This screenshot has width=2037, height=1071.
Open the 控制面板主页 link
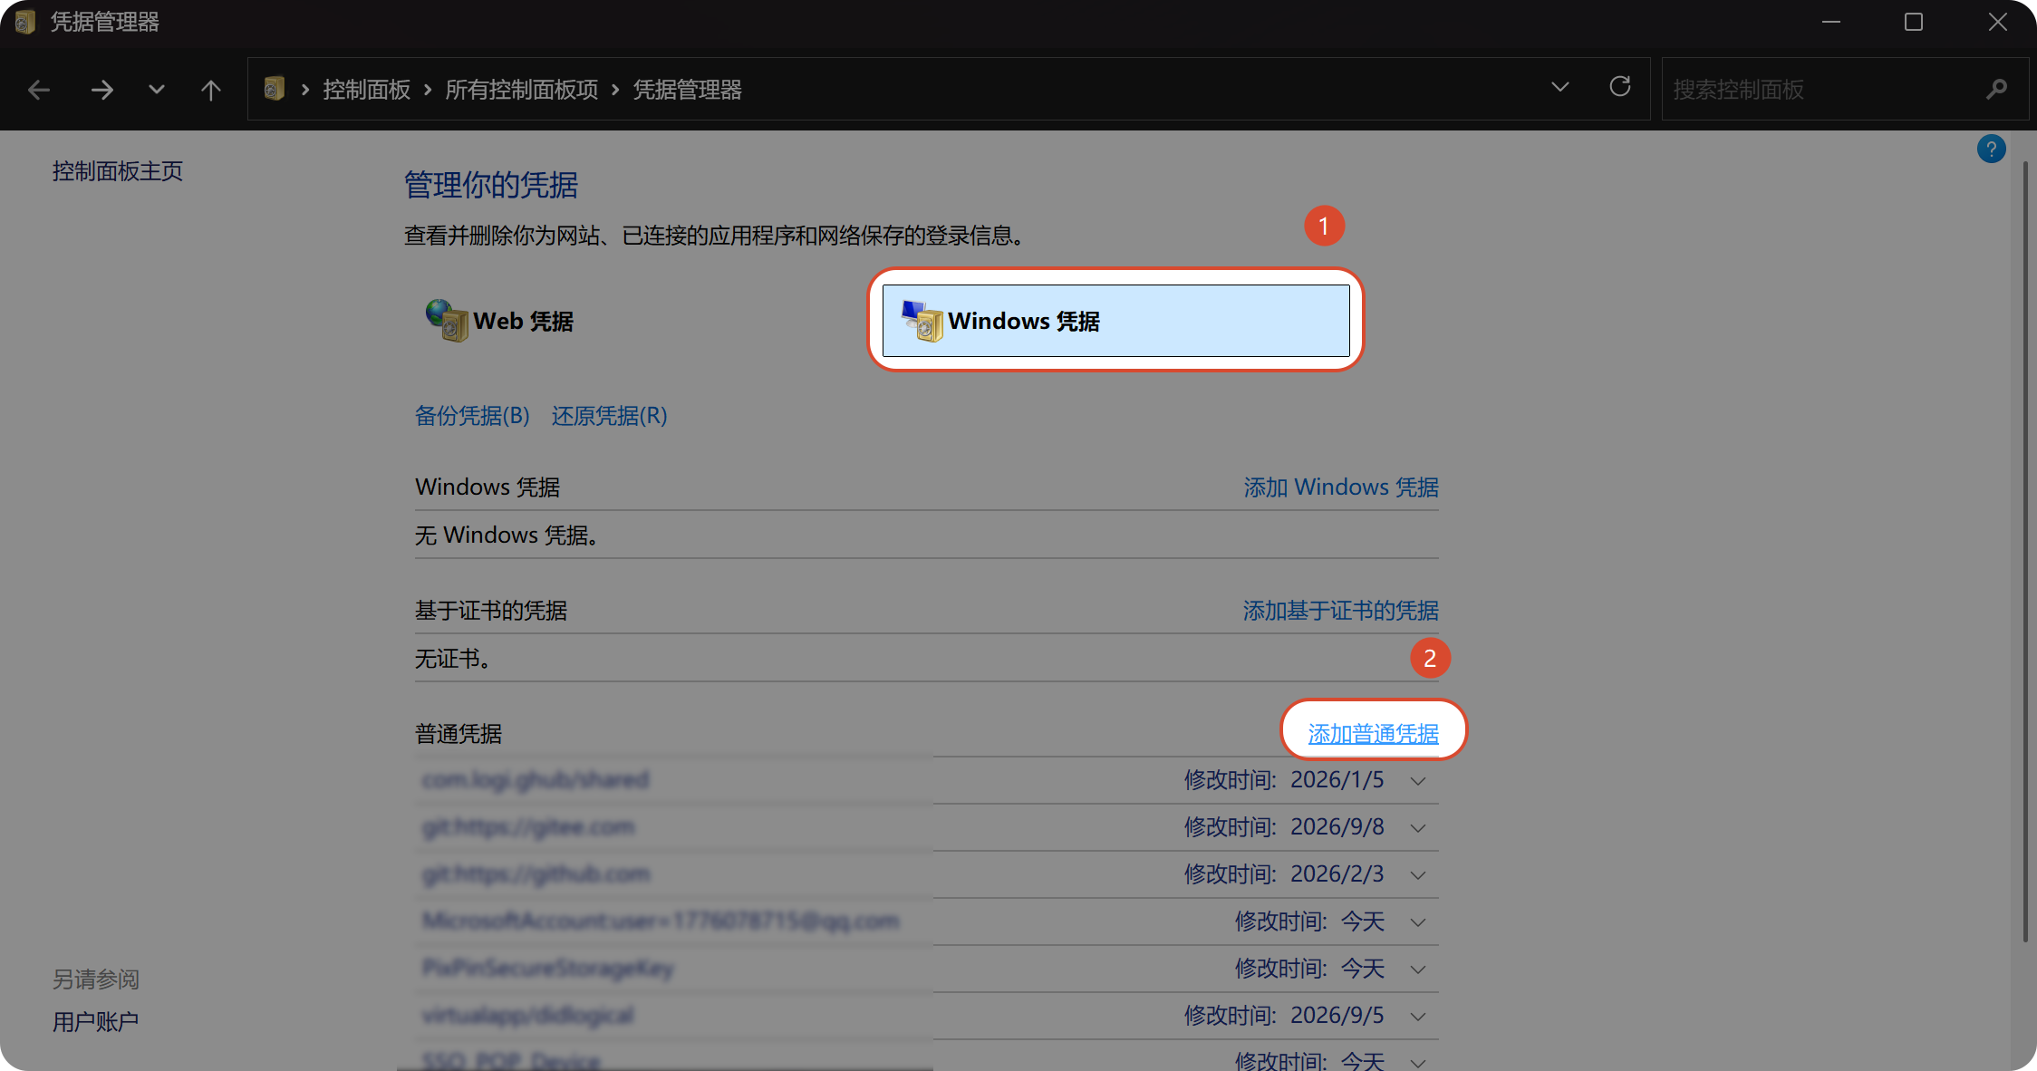(118, 171)
